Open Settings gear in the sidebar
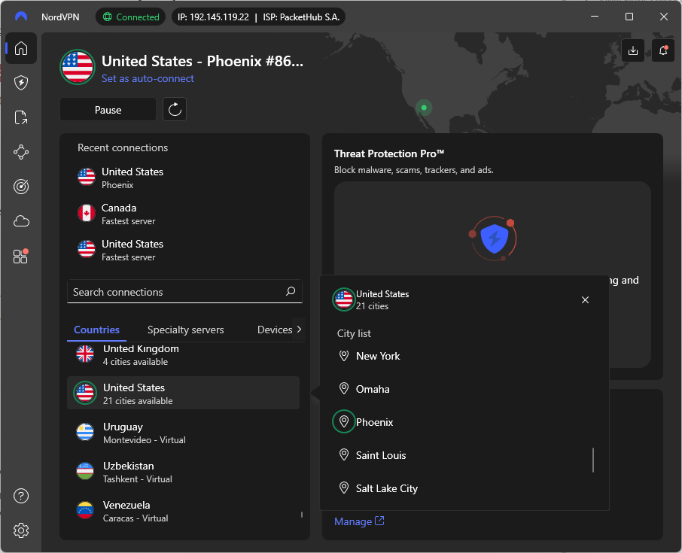Viewport: 682px width, 553px height. (21, 530)
